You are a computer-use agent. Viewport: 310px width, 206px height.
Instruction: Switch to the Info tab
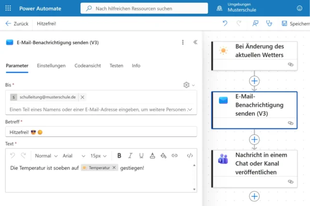pos(136,66)
